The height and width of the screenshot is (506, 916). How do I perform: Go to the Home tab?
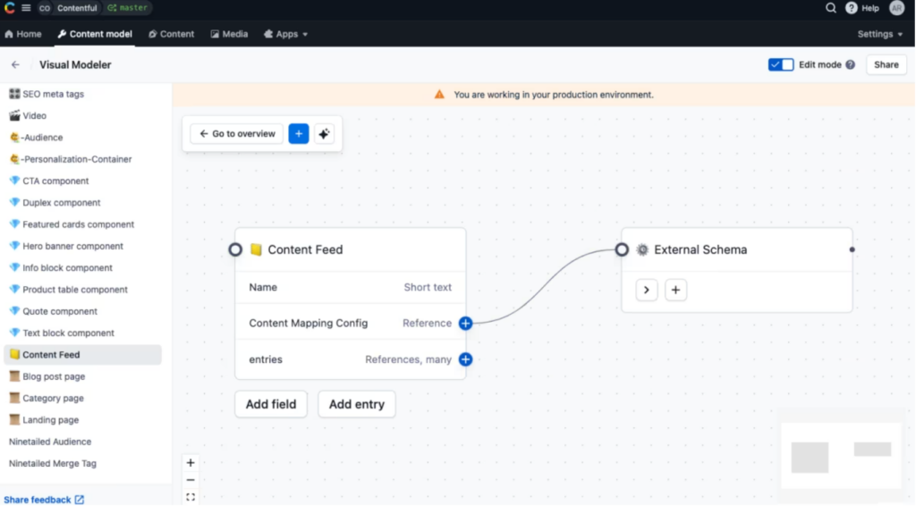[x=23, y=34]
